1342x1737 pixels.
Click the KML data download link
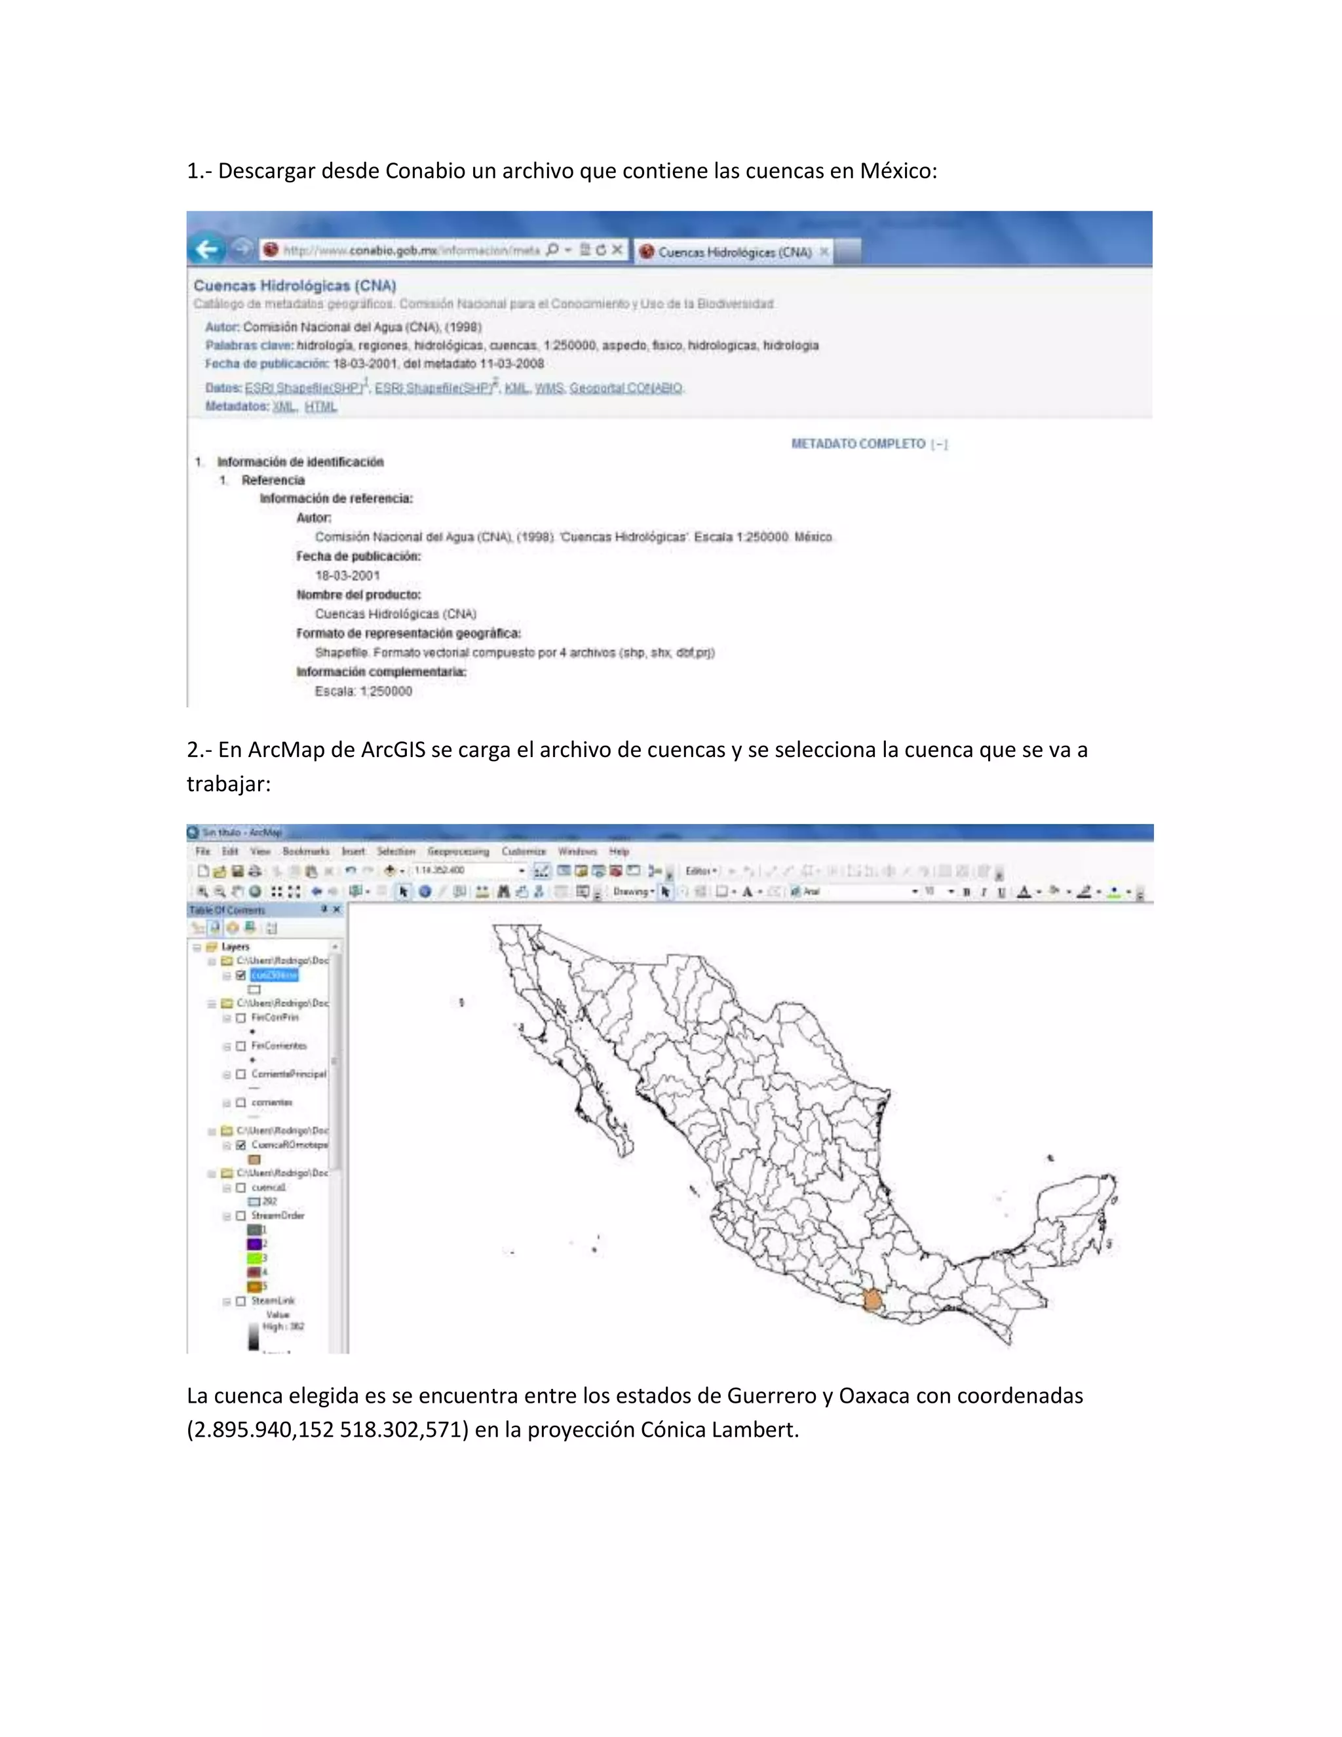pos(516,388)
